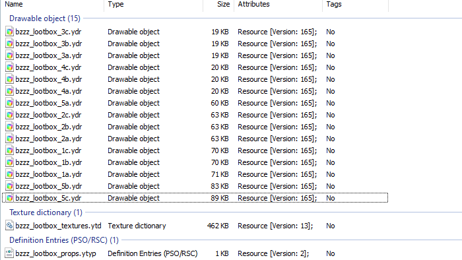Viewport: 462px width, 260px height.
Task: Click 'Definition Entries (PSO/RSC)' type cell
Action: tap(152, 253)
